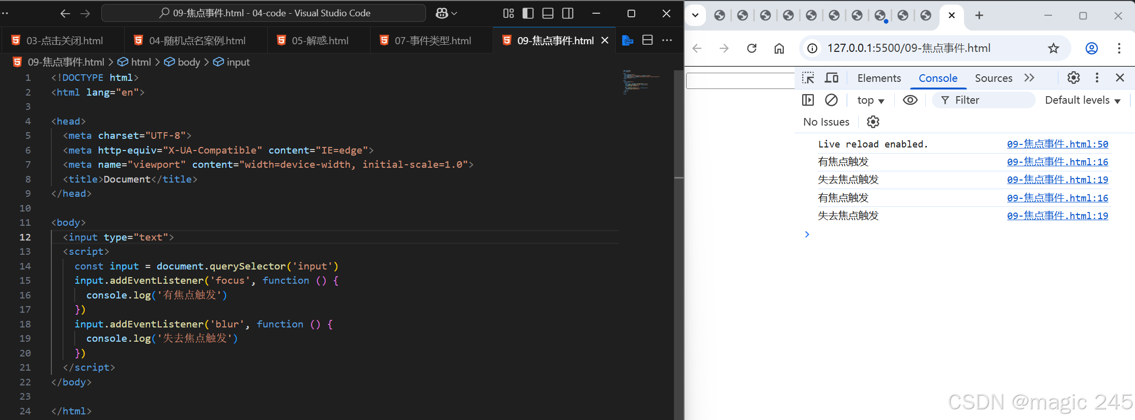Open first 09-焦点事件.html:19 source link
This screenshot has height=420, width=1135.
point(1057,180)
